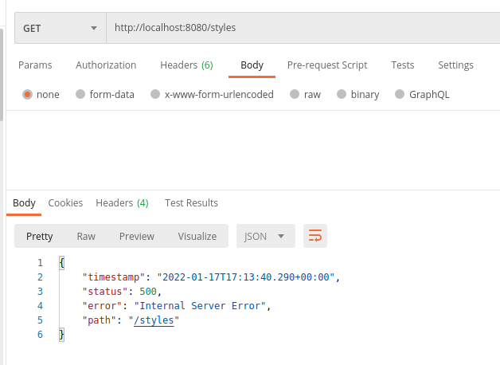Screen dimensions: 500x365
Task: Expand the JSON format dropdown
Action: click(266, 236)
